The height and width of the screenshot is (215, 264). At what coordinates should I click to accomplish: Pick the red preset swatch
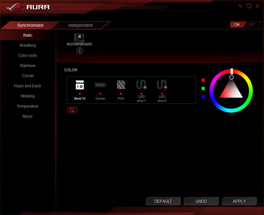coord(203,80)
